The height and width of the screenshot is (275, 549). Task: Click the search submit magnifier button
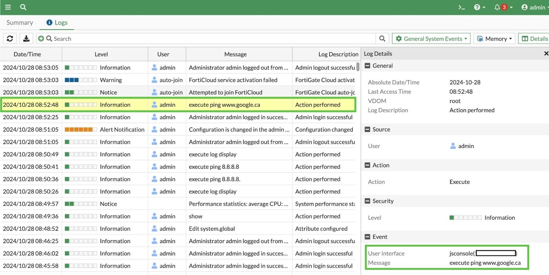tap(382, 39)
